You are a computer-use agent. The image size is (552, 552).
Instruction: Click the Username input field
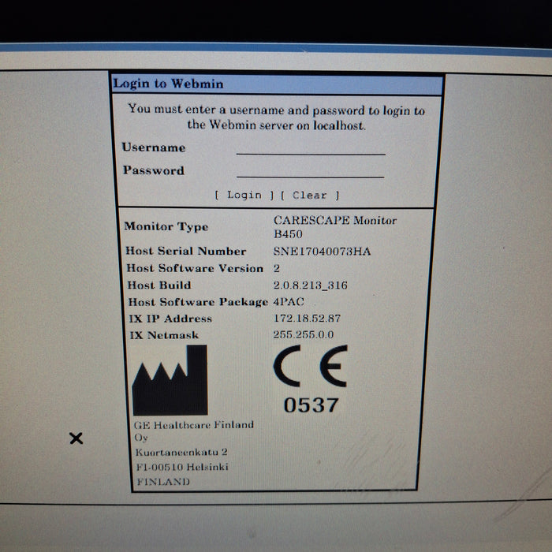311,148
